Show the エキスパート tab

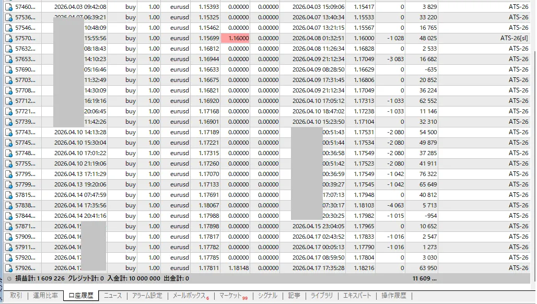click(x=357, y=296)
